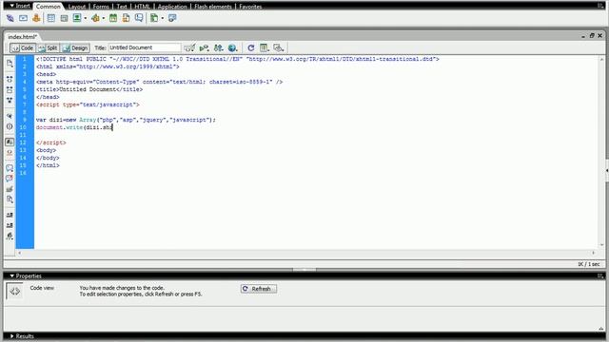Insert Server-Side Include icon
This screenshot has height=342, width=609.
tap(126, 18)
